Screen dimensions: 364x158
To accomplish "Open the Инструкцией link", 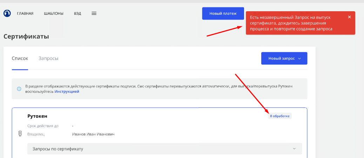I will (x=67, y=92).
